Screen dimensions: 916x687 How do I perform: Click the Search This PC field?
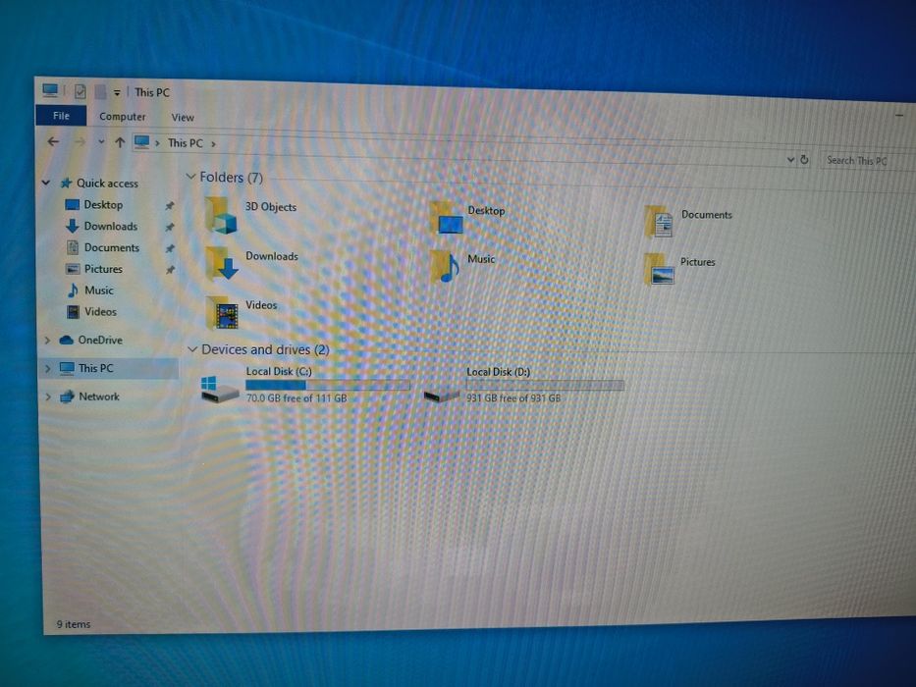[x=869, y=161]
